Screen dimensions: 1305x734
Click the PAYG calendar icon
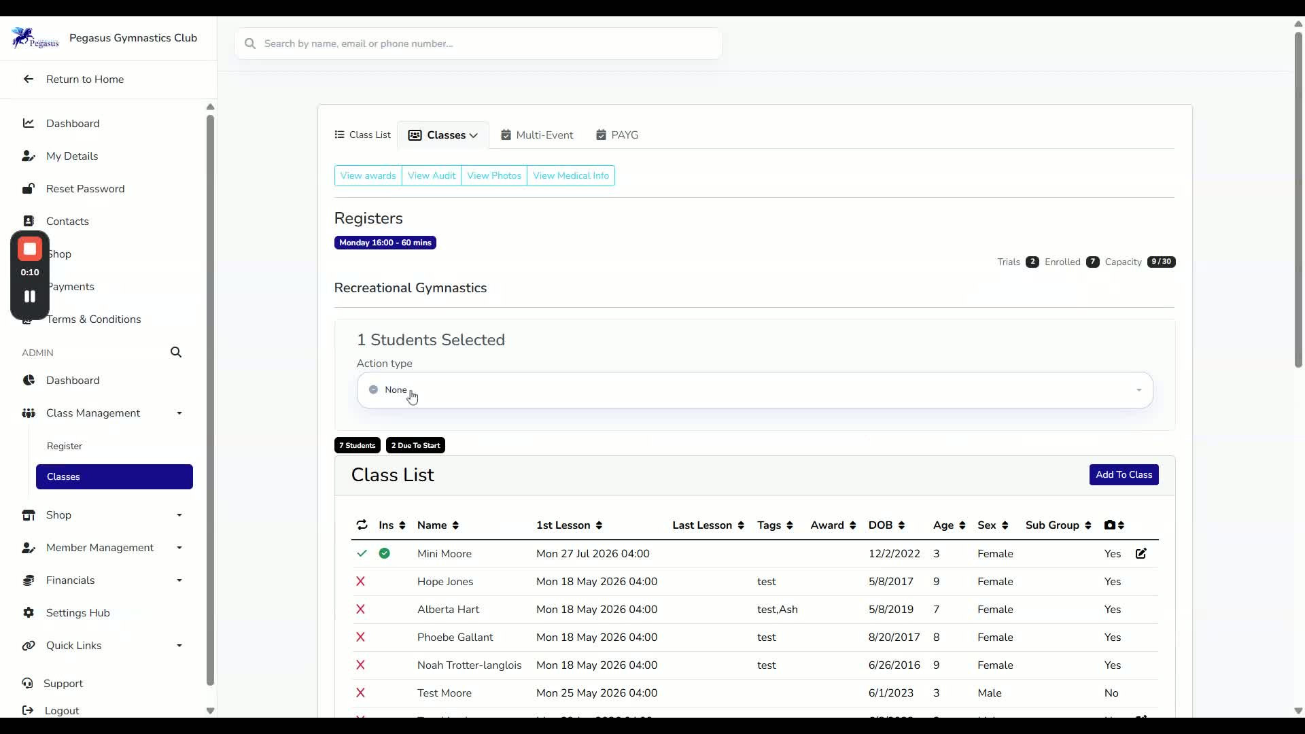pyautogui.click(x=601, y=135)
